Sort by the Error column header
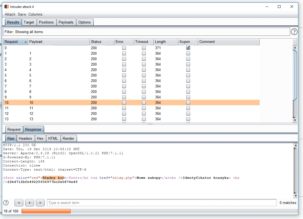Image resolution: width=303 pixels, height=219 pixels. 124,42
